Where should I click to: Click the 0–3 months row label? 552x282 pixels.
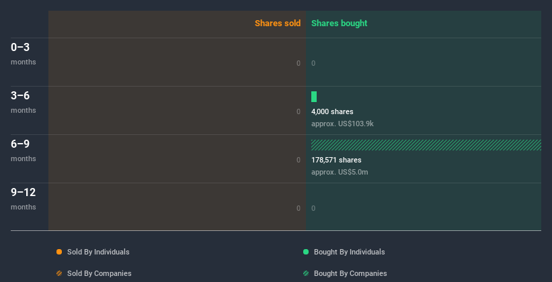pyautogui.click(x=24, y=54)
